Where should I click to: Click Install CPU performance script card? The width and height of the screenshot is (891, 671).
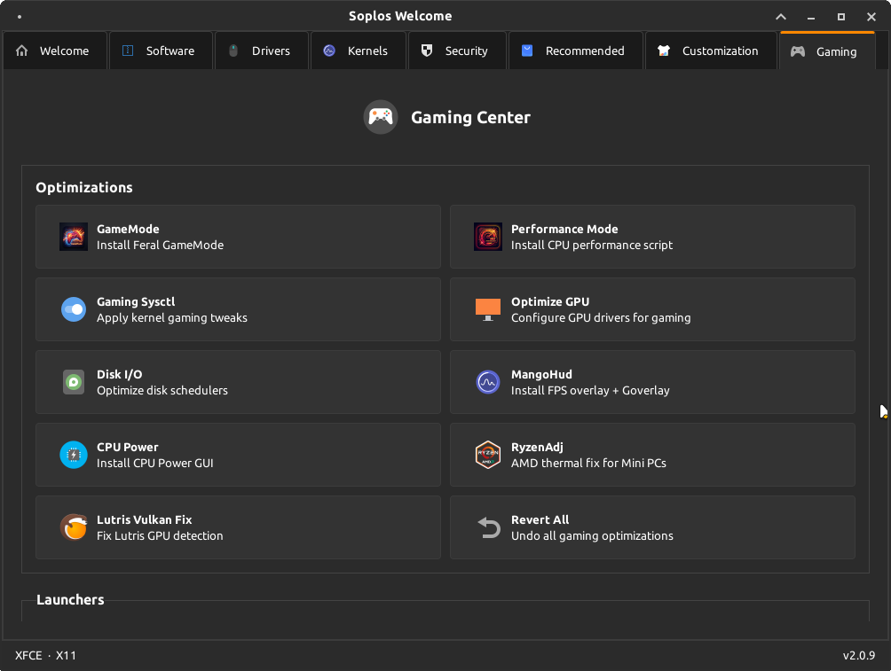point(652,237)
